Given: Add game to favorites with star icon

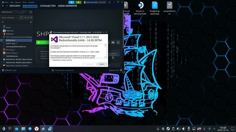Looking at the screenshot, I should tap(118, 43).
